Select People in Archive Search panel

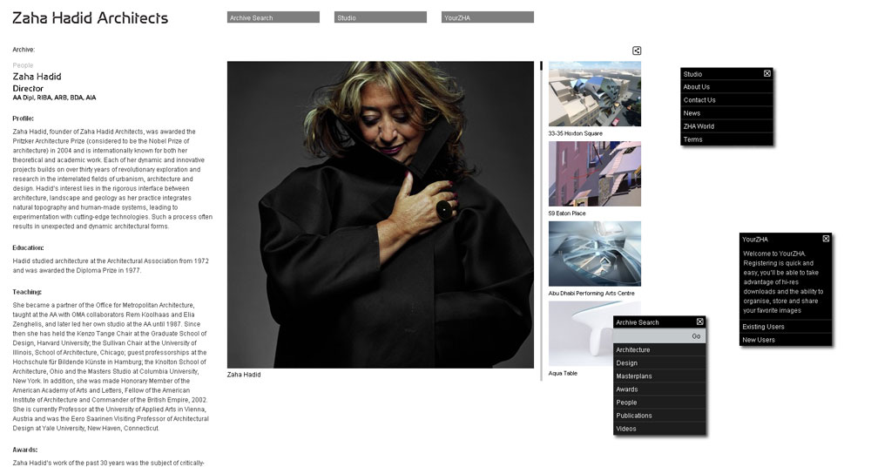(659, 403)
